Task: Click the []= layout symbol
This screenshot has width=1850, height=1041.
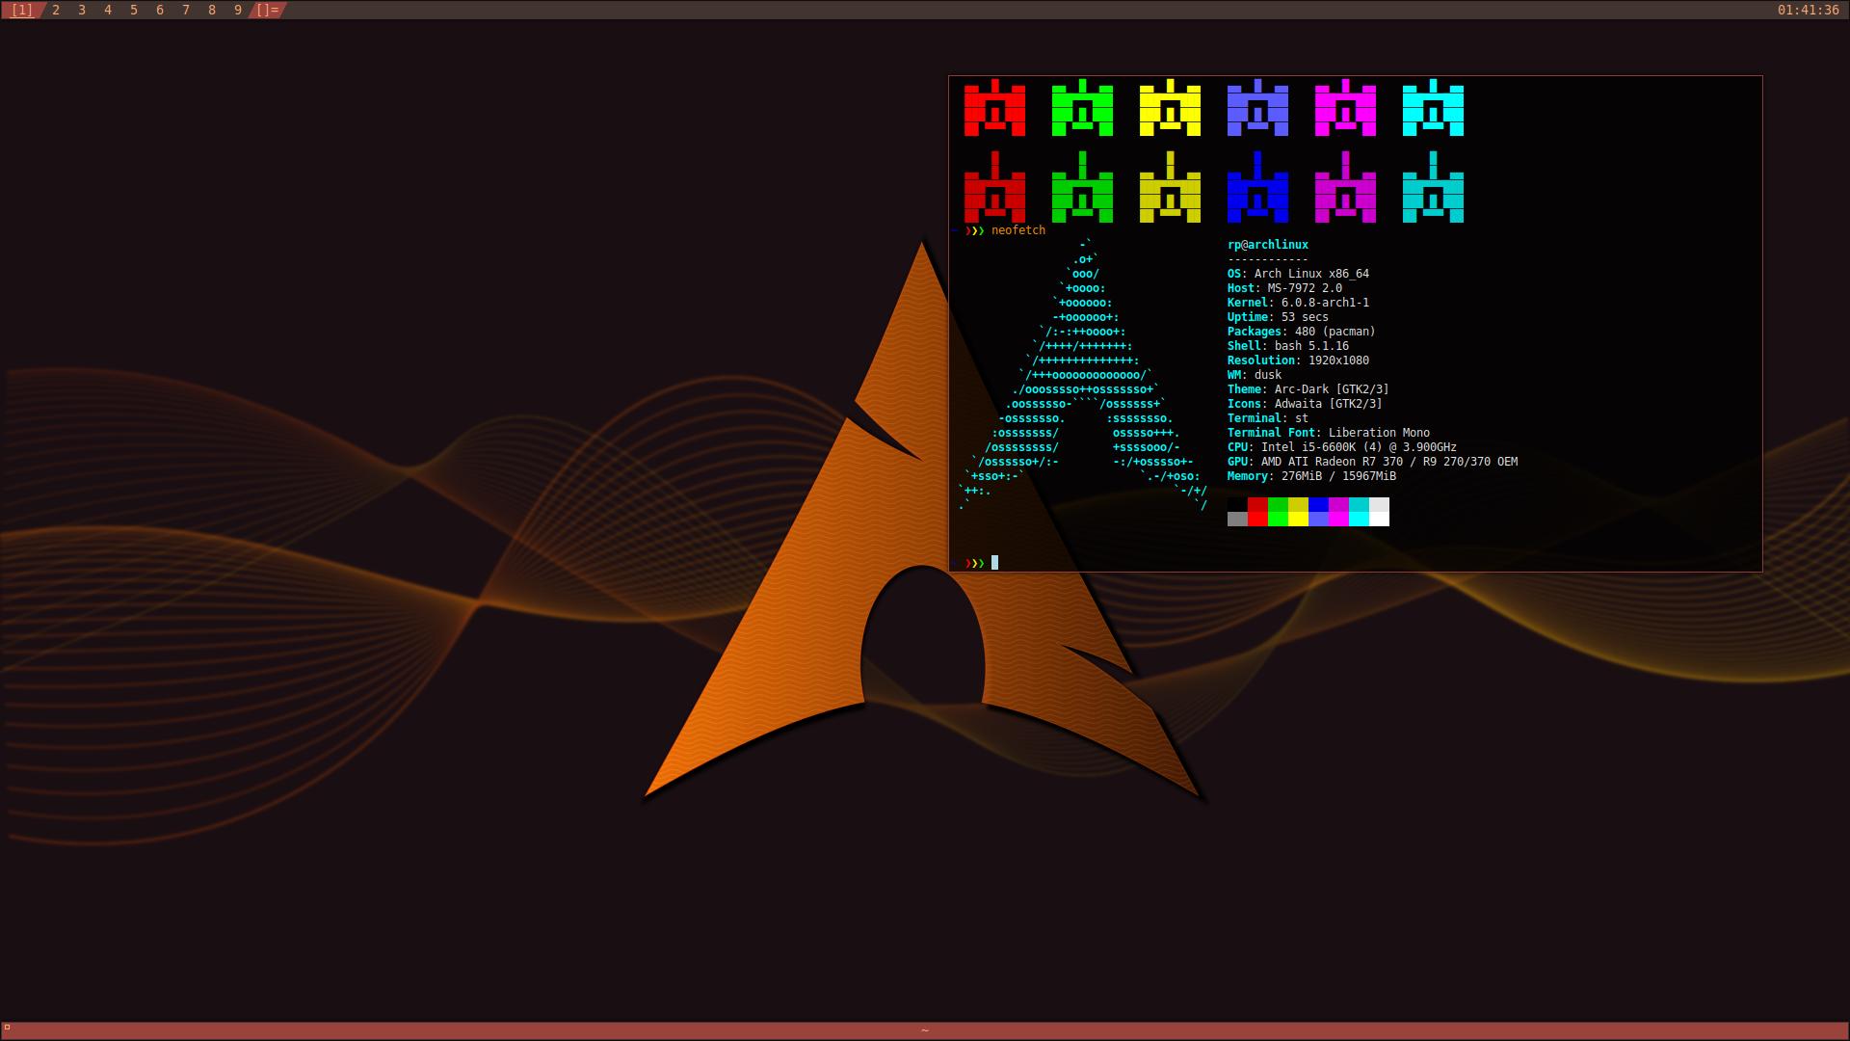Action: pos(268,10)
